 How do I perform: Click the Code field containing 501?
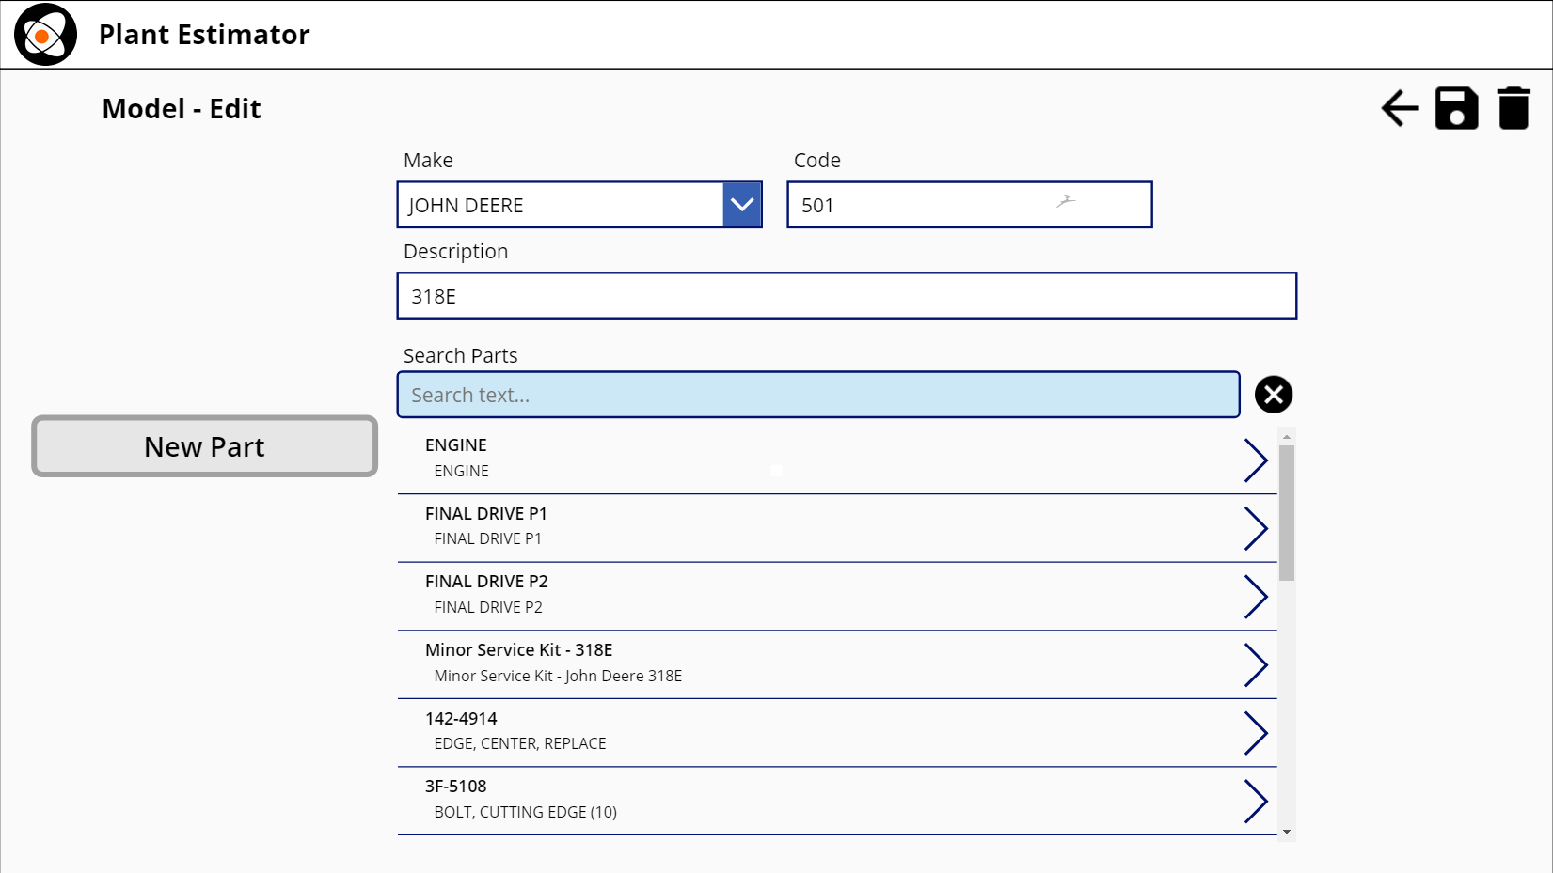[x=970, y=205]
